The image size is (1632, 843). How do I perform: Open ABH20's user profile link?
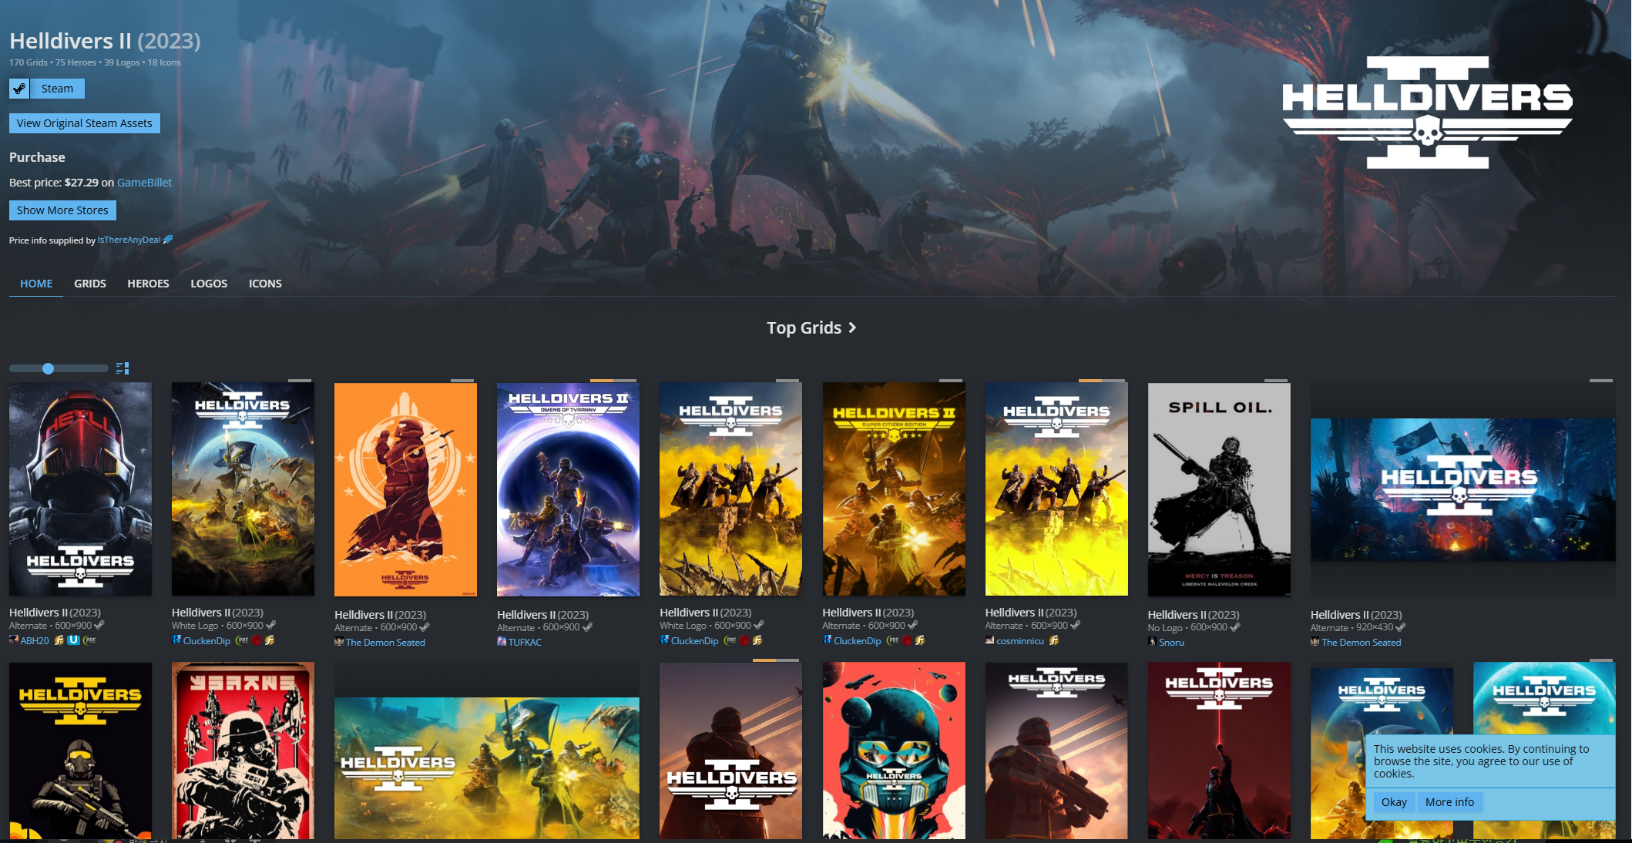pos(35,640)
